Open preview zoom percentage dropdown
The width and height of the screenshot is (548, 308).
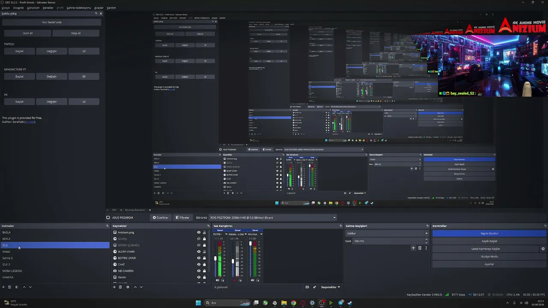tap(114, 210)
